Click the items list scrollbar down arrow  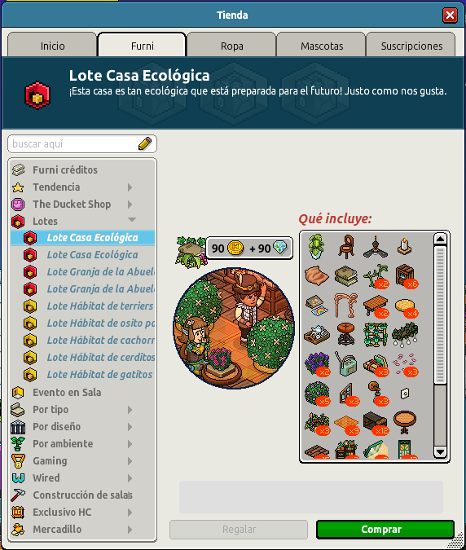click(440, 451)
